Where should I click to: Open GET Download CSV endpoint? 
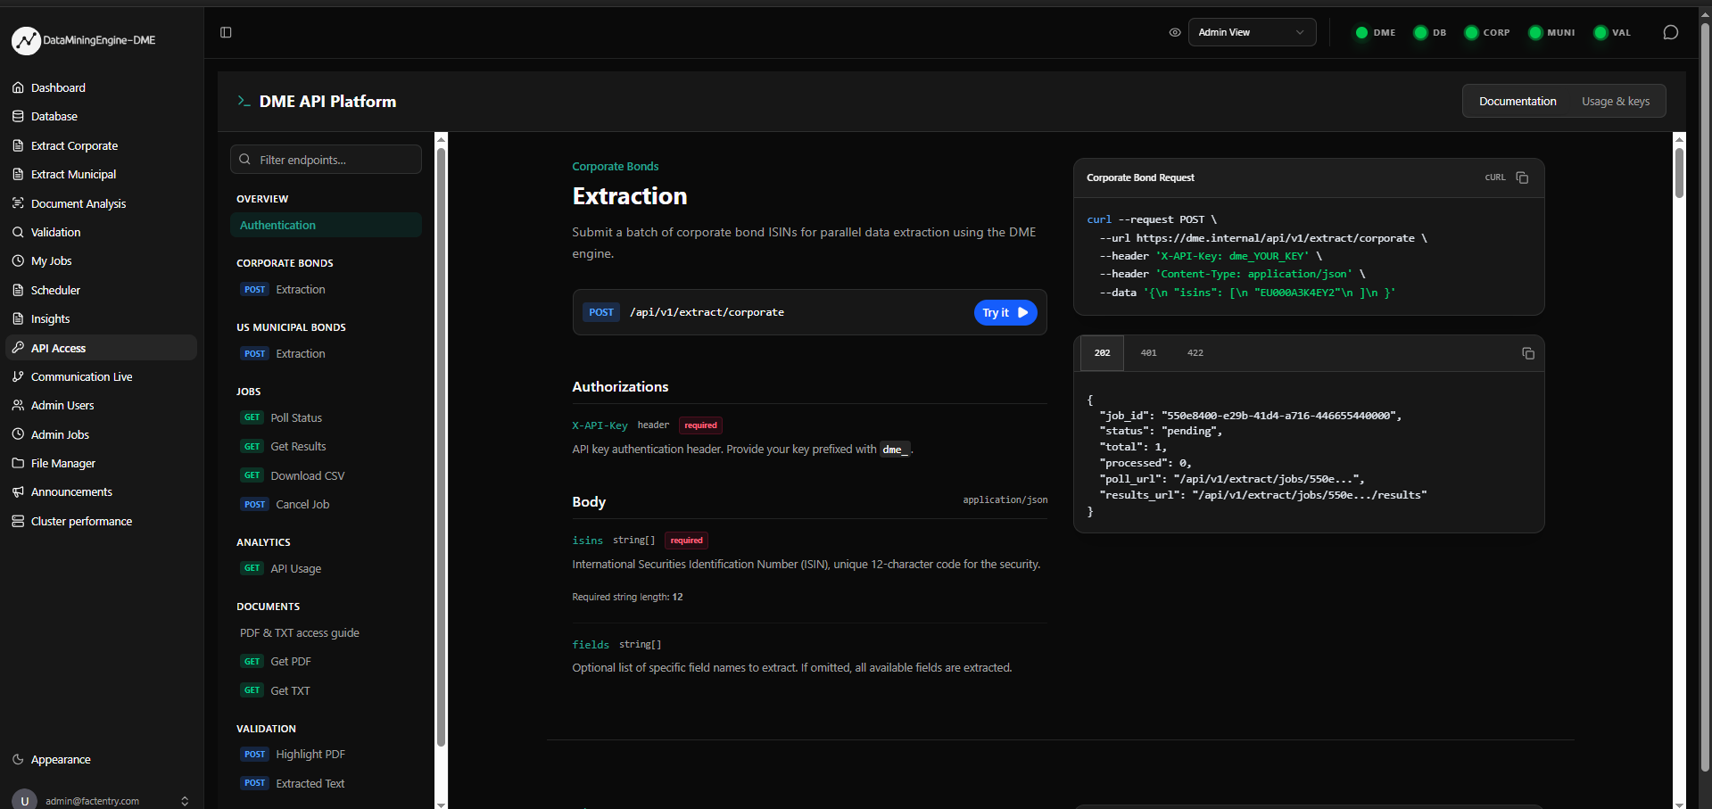326,475
